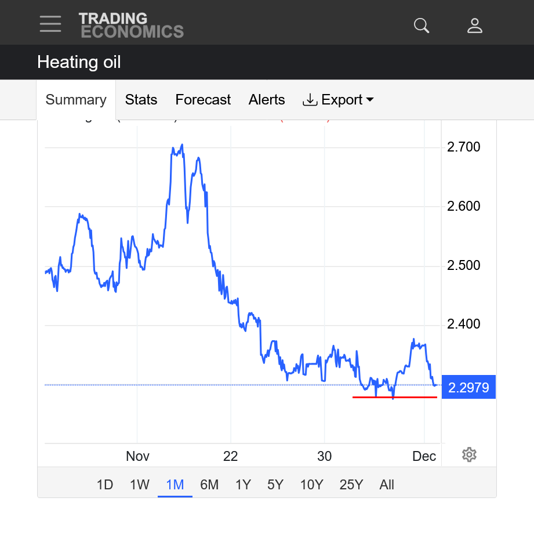The width and height of the screenshot is (534, 541).
Task: Open the user account profile icon
Action: [x=475, y=25]
